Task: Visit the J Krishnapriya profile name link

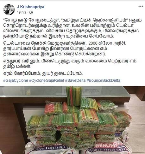Action: point(30,7)
